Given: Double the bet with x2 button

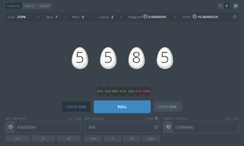Looking at the screenshot, I should coord(69,138).
